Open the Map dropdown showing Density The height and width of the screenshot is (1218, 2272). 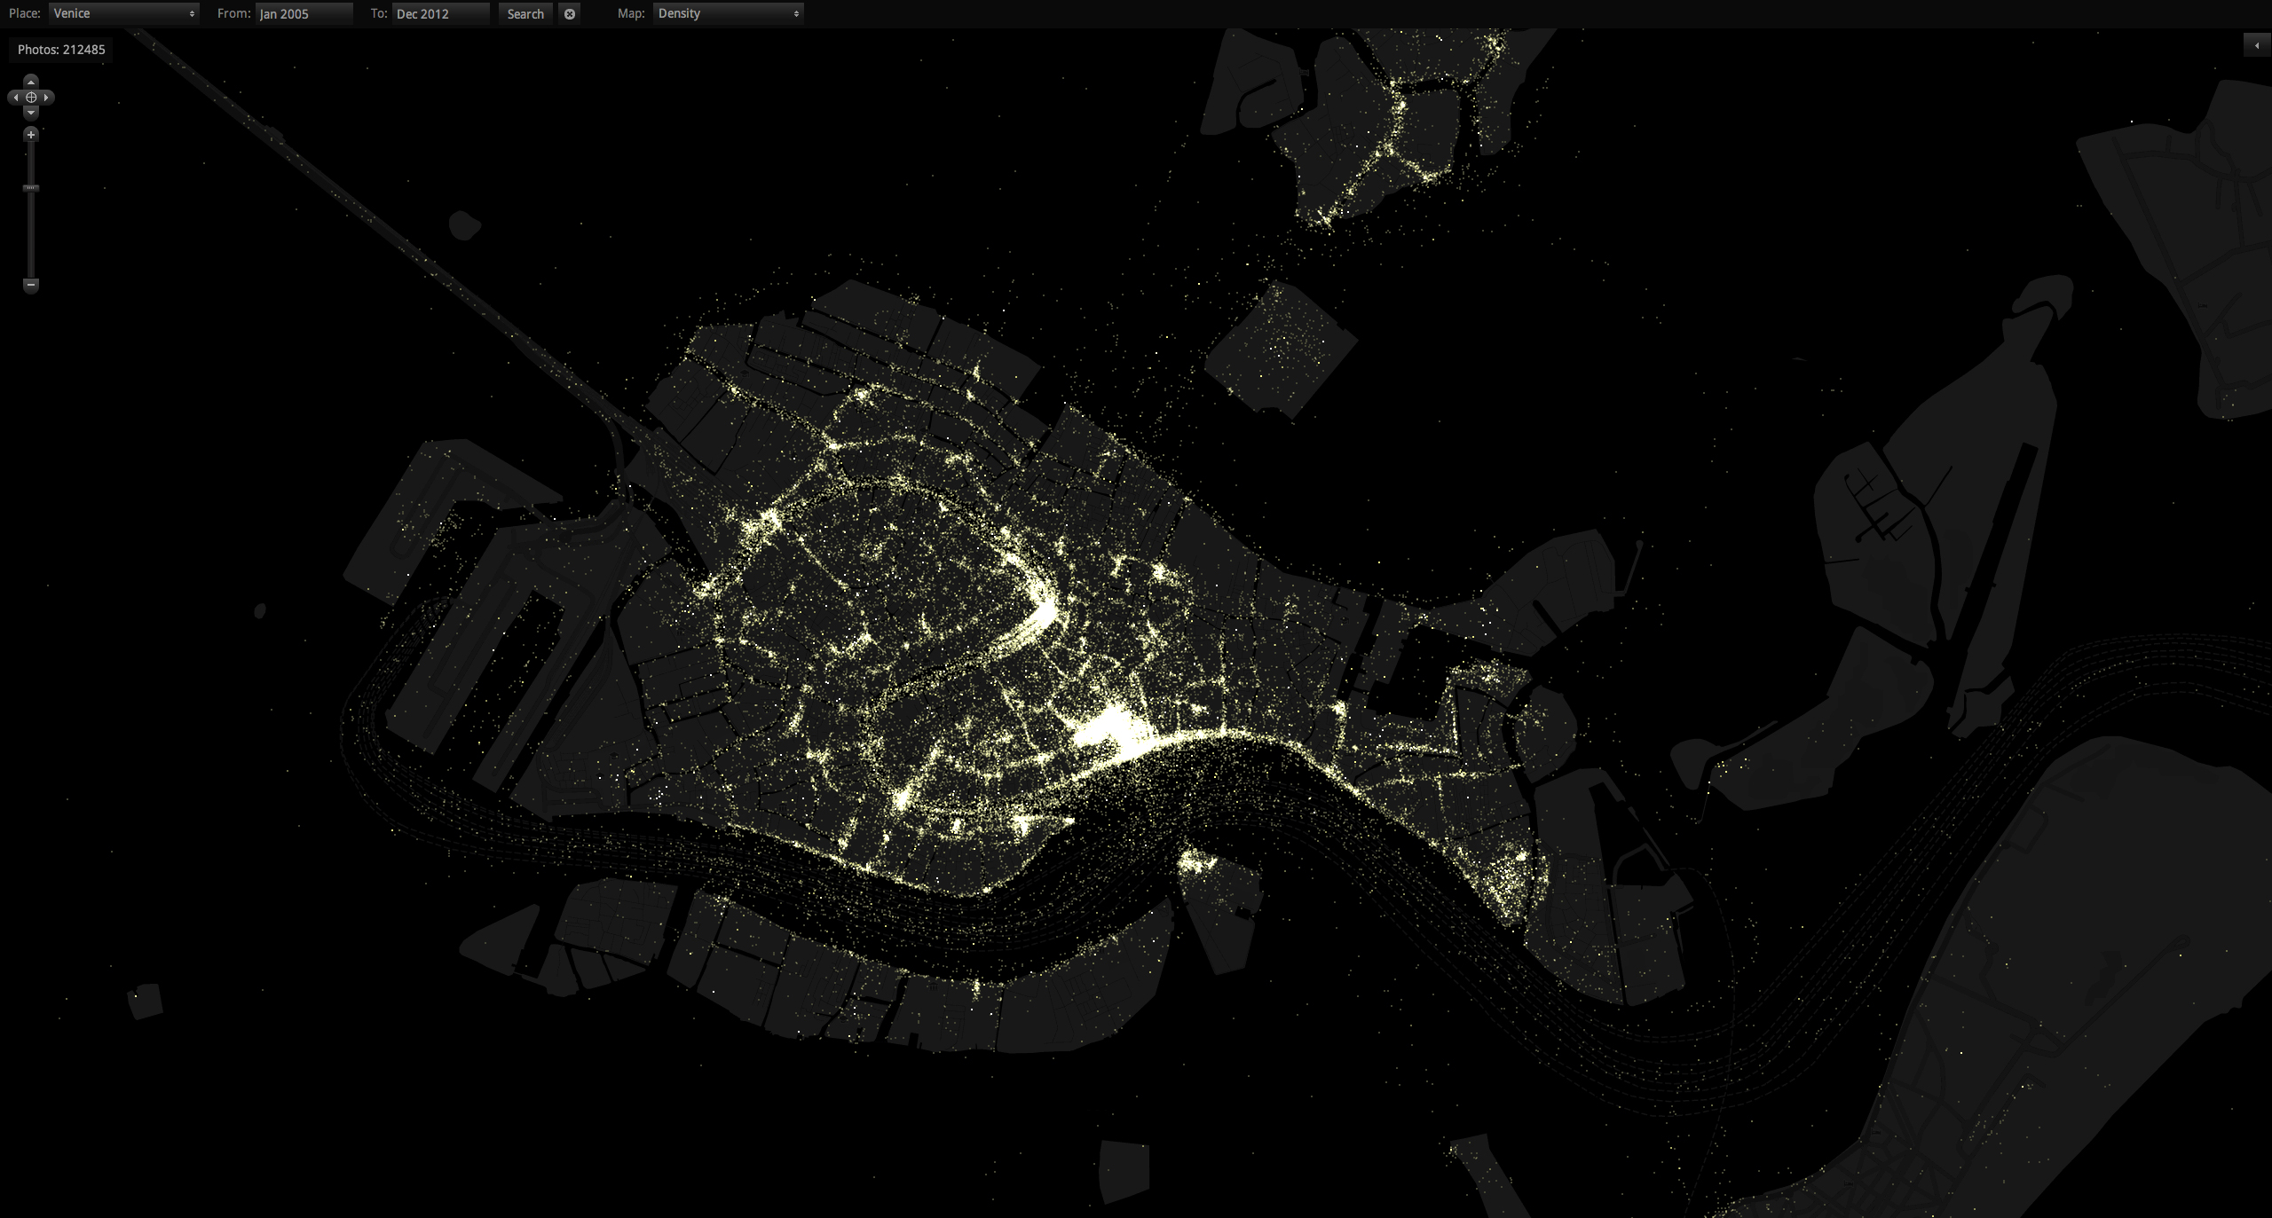728,13
